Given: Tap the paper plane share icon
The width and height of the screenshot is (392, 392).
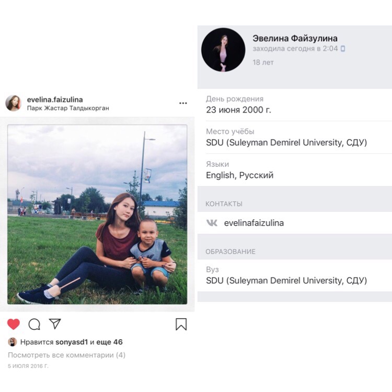Looking at the screenshot, I should 55,324.
